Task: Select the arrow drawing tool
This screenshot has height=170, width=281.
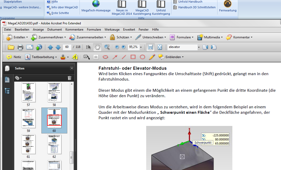Action: pyautogui.click(x=115, y=57)
